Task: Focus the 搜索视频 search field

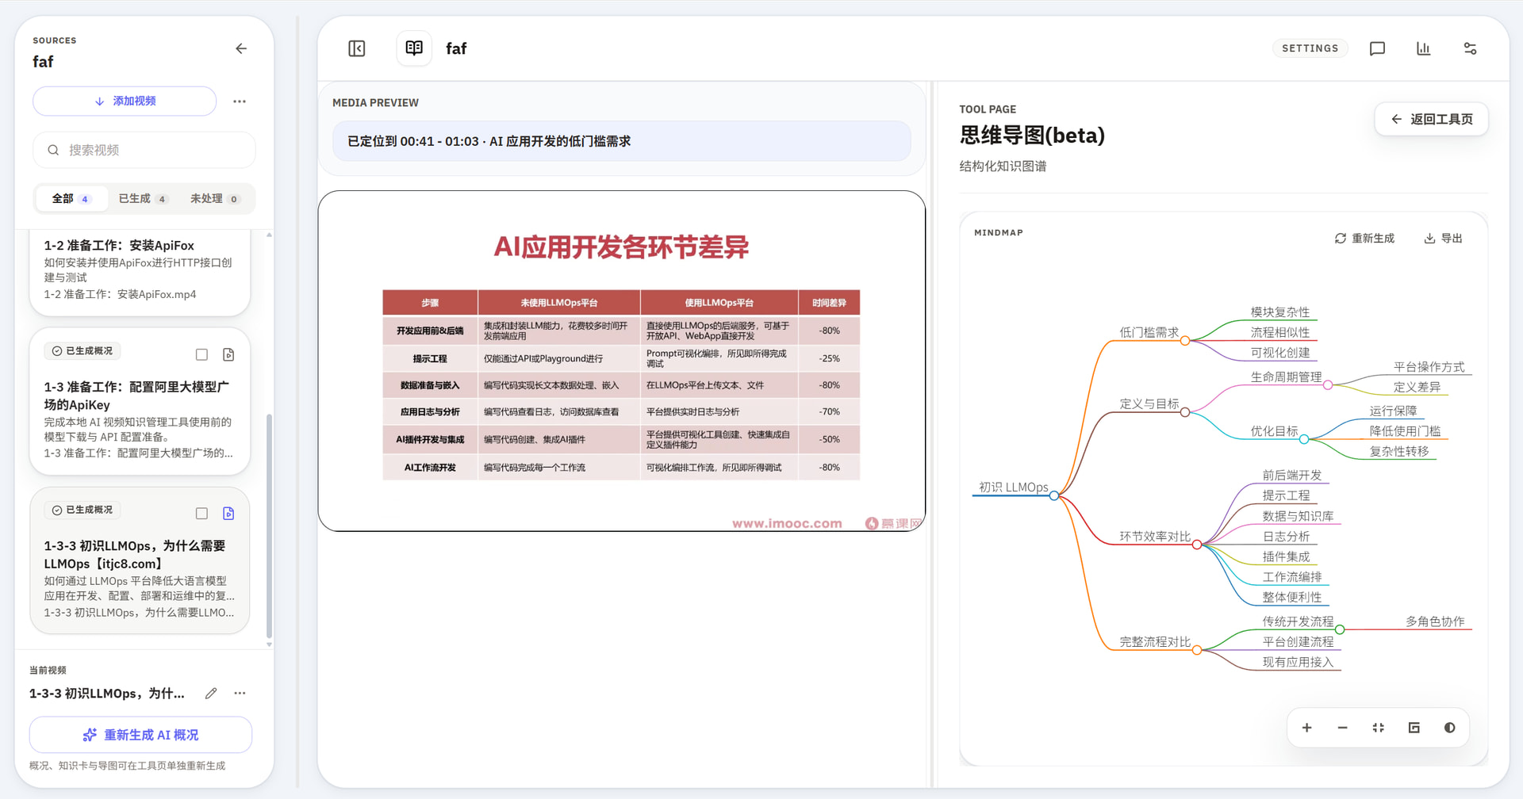Action: pyautogui.click(x=144, y=150)
